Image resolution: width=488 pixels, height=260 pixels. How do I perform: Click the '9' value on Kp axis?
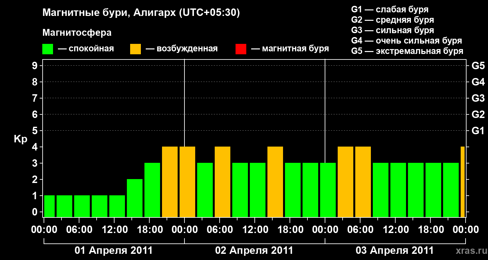[35, 66]
